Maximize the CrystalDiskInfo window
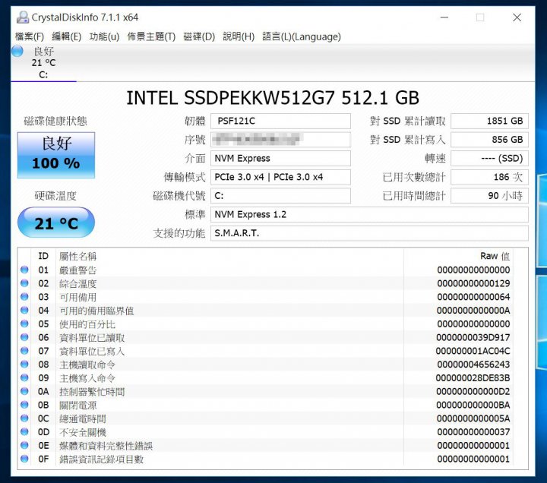The width and height of the screenshot is (547, 483). click(480, 17)
